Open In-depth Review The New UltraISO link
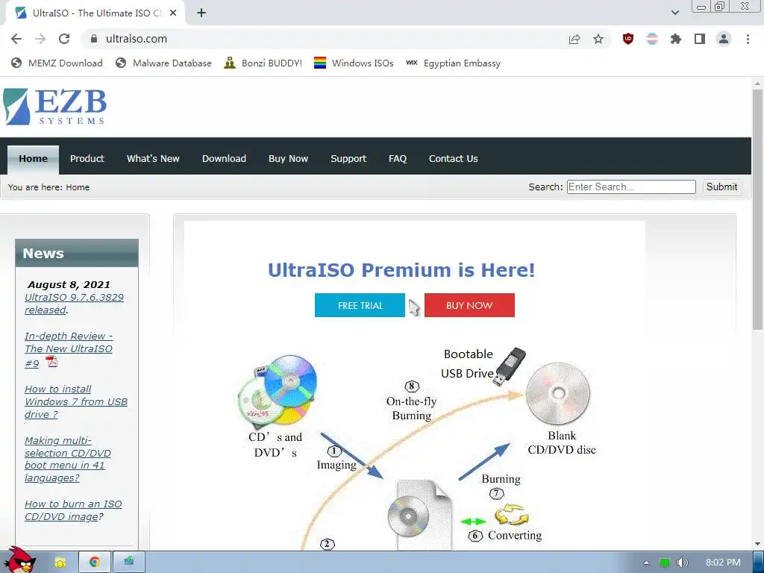This screenshot has height=573, width=764. (x=68, y=349)
